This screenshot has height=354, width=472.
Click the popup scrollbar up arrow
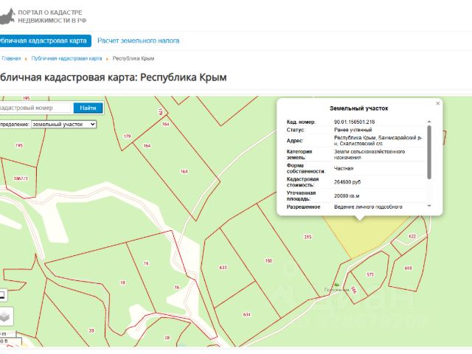[429, 122]
